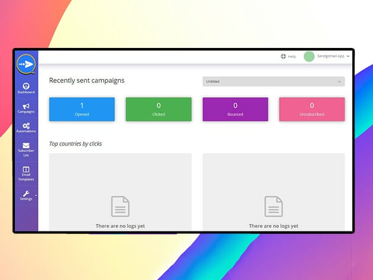Open the Untitled campaign dropdown
Viewport: 373px width, 280px height.
coord(274,81)
